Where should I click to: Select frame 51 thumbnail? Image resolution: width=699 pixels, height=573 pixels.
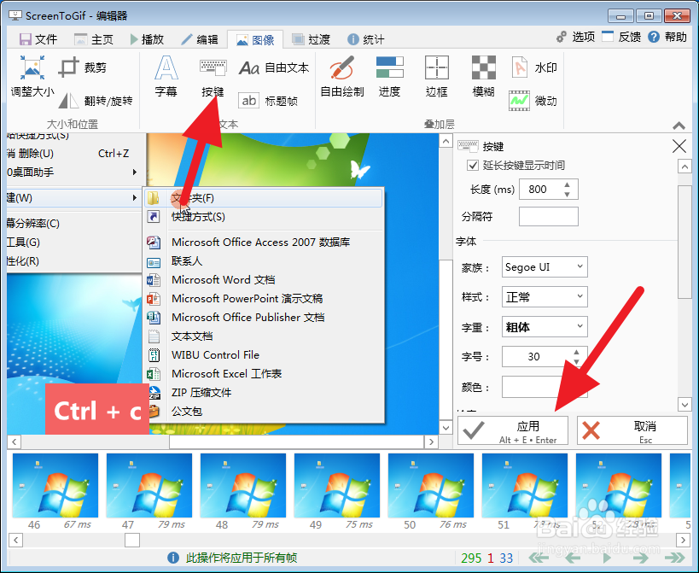[x=525, y=485]
